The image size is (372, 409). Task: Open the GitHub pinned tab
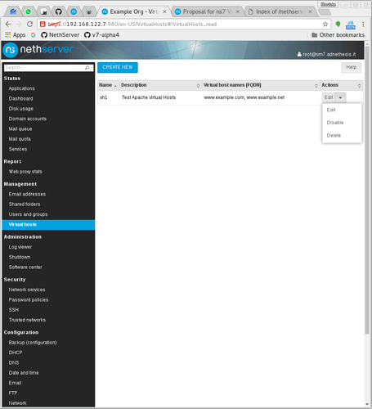(x=58, y=11)
